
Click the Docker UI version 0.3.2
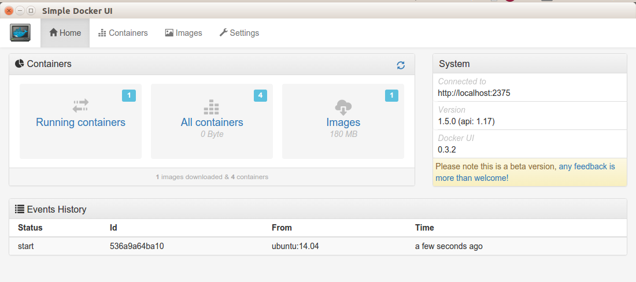coord(446,150)
